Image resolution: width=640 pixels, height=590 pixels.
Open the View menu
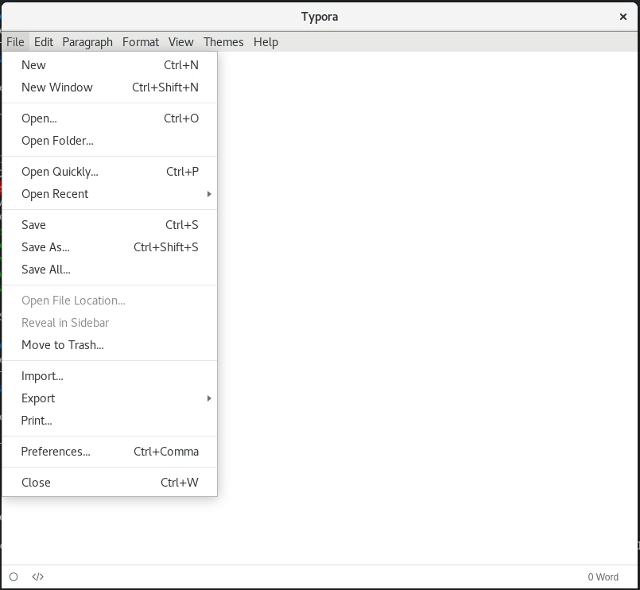(x=180, y=42)
